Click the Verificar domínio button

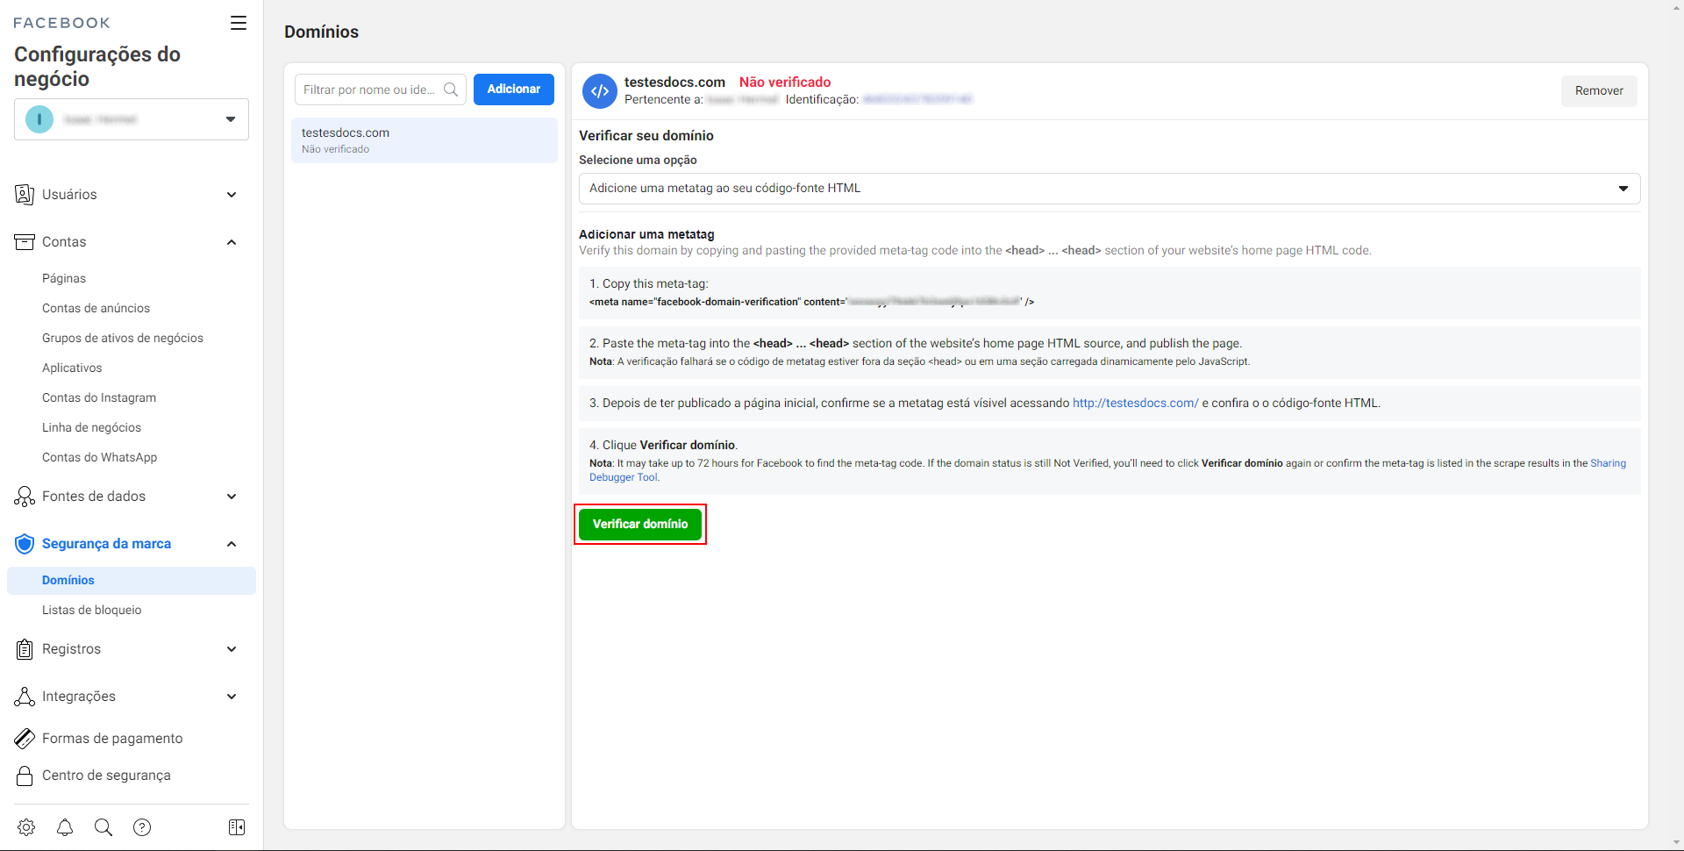(640, 524)
